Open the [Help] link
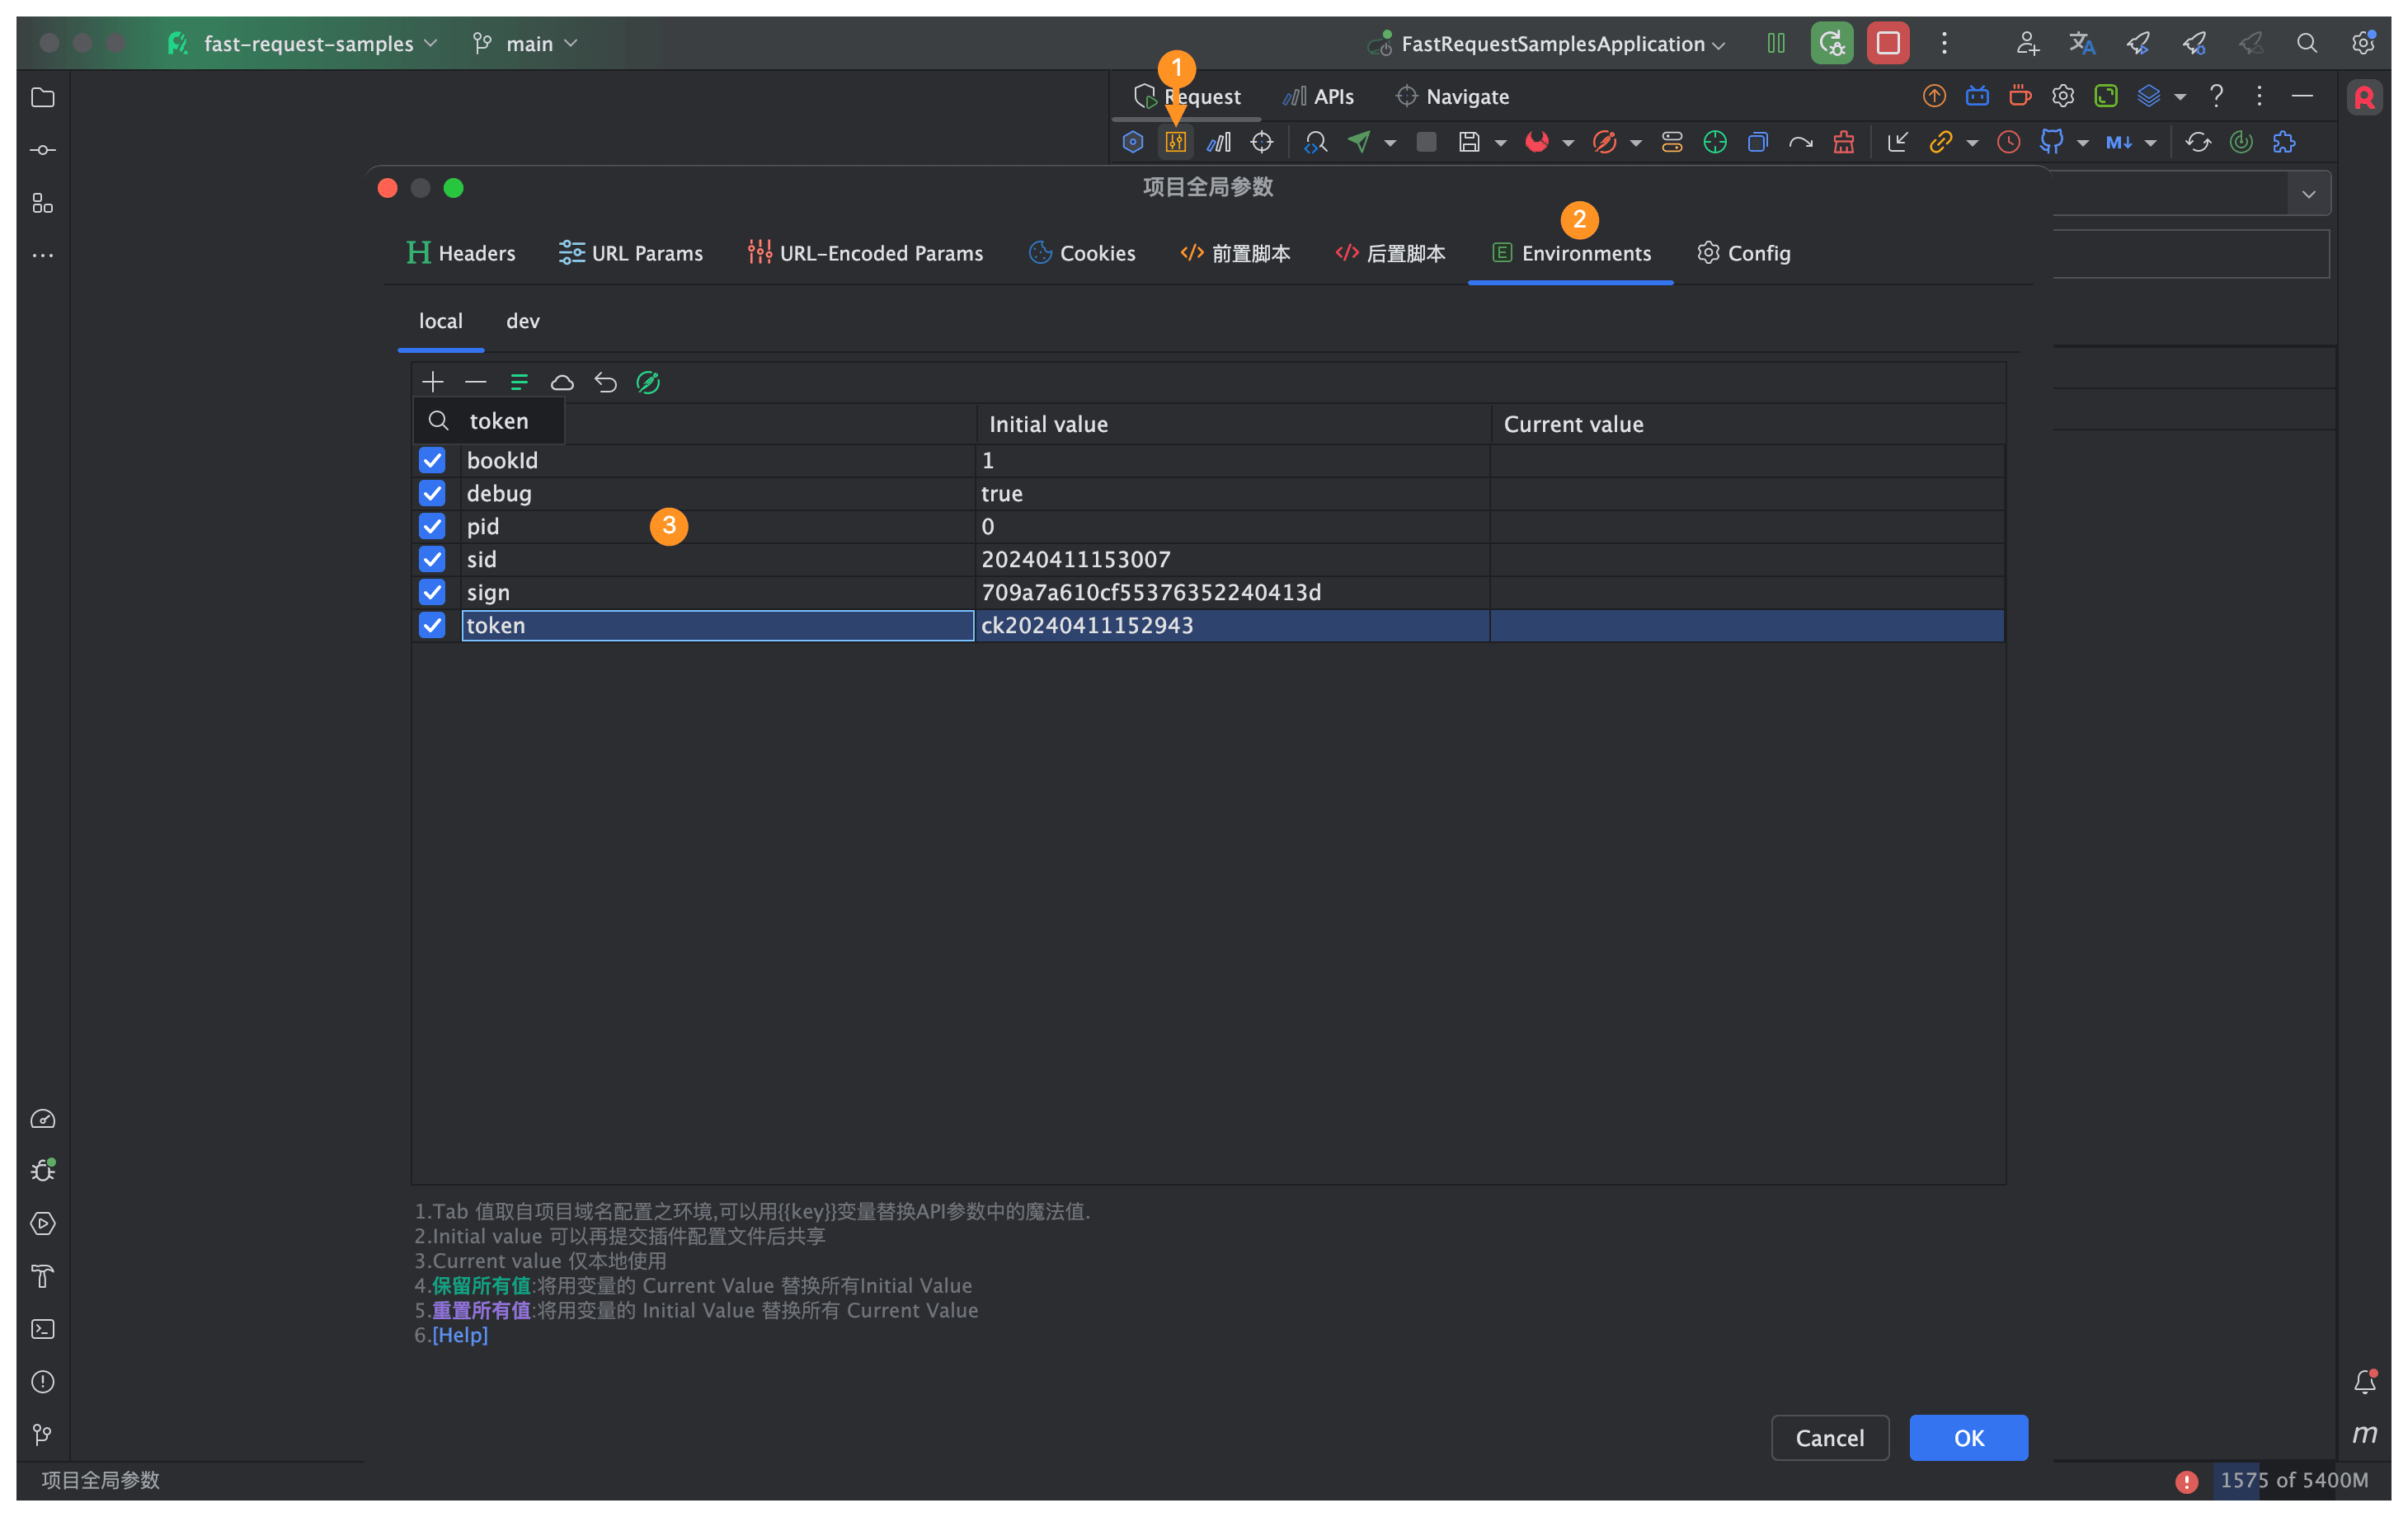Viewport: 2408px width, 1517px height. [x=460, y=1335]
